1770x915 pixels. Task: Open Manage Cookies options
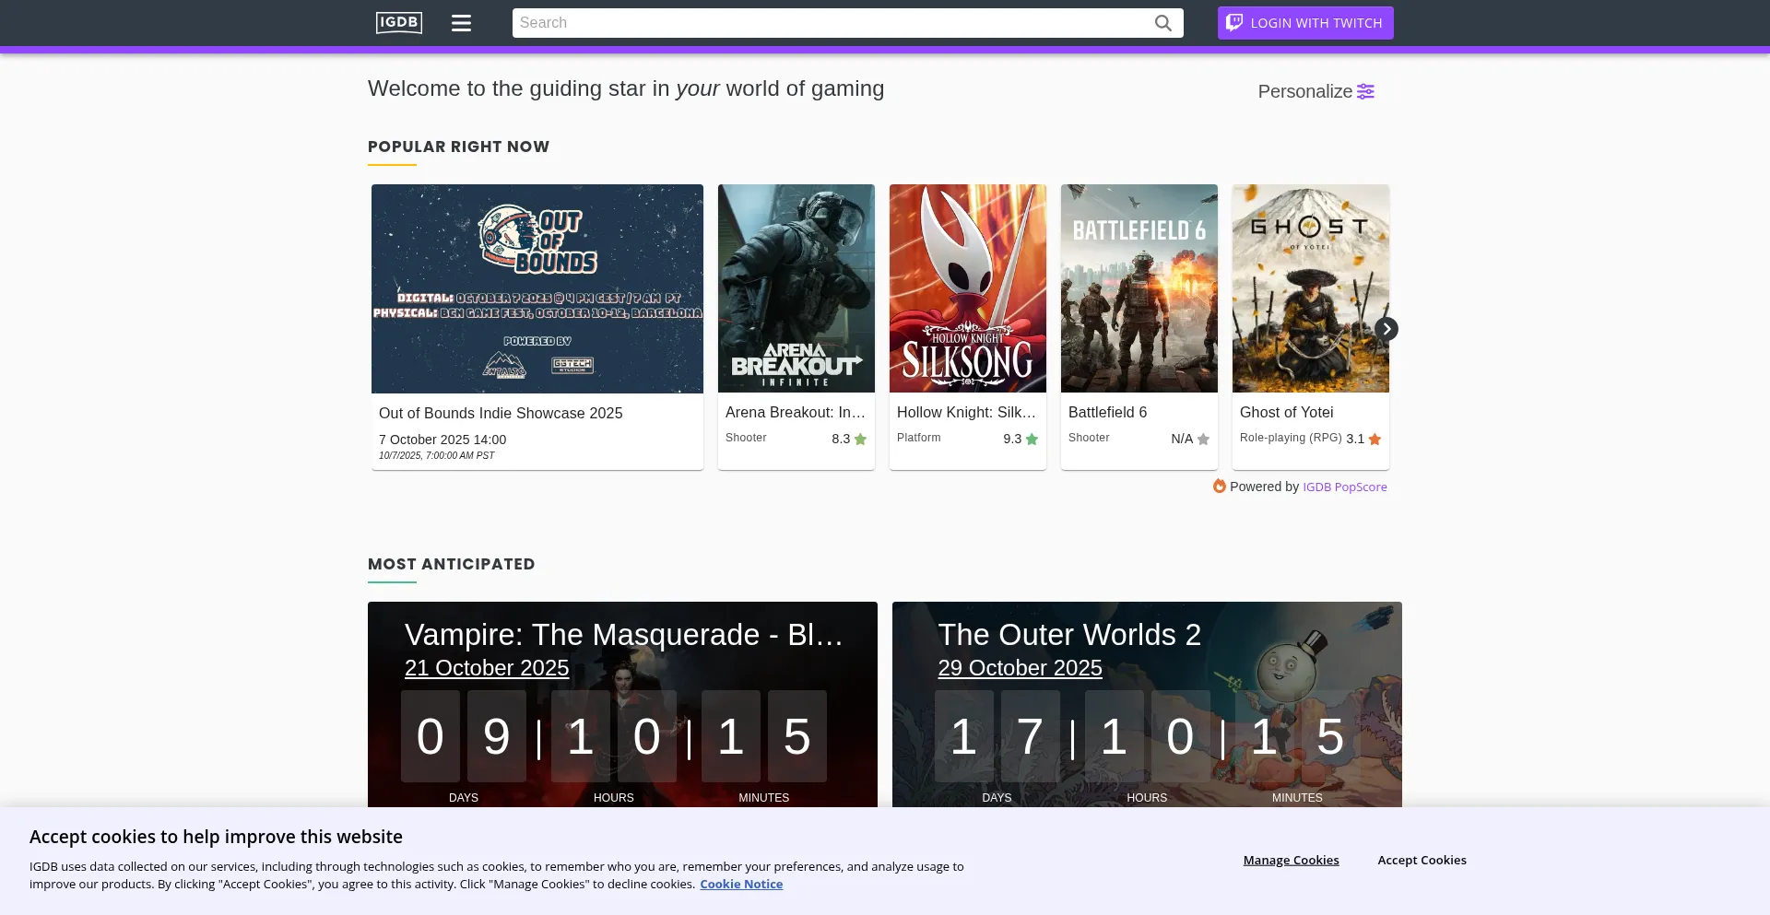1291,860
